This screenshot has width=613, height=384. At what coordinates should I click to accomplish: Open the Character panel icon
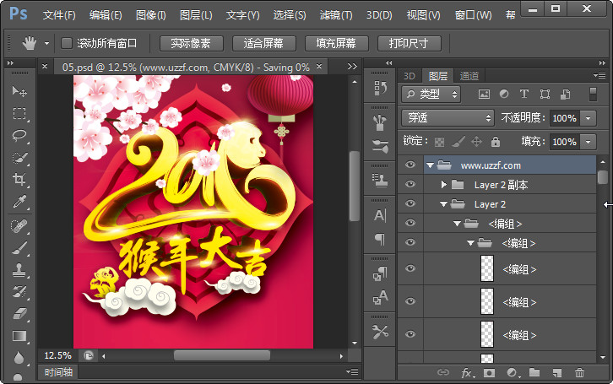tap(380, 215)
